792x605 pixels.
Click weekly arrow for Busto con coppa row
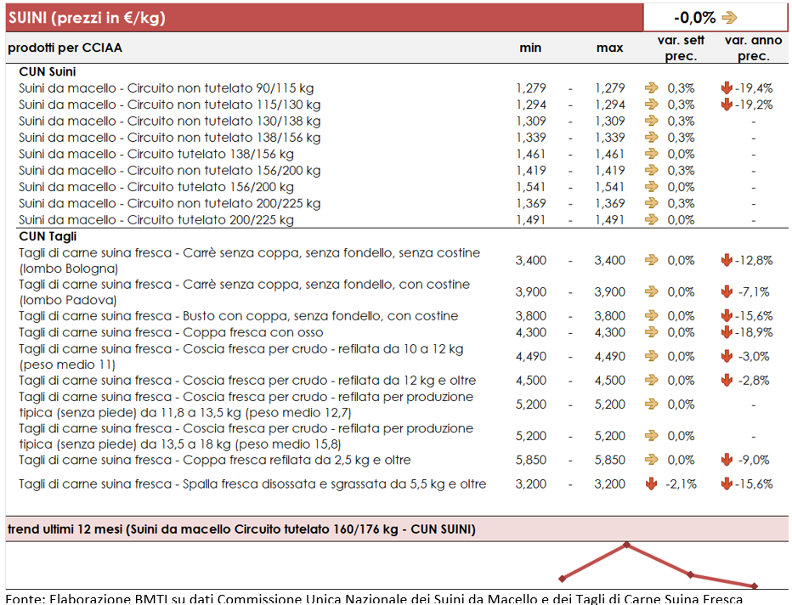tap(652, 315)
